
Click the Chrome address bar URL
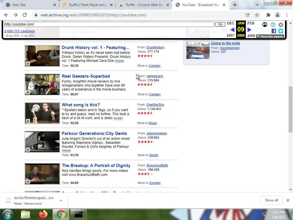coord(94,15)
